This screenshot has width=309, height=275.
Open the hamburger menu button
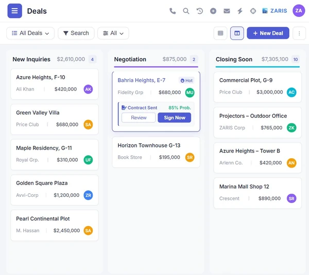(14, 11)
